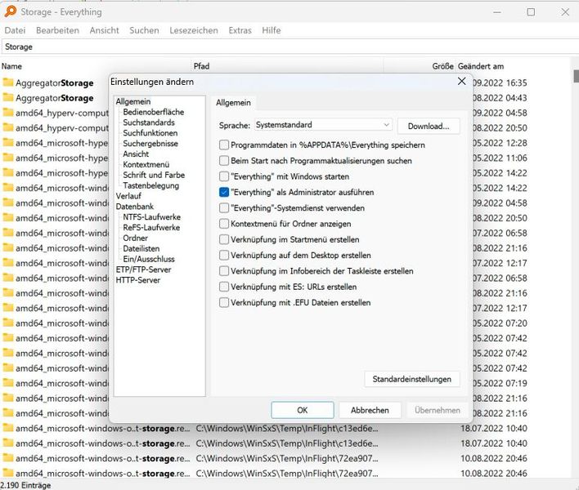Toggle Kontextmenü für Ordner anzeigen checkbox
579x490 pixels.
(x=224, y=224)
